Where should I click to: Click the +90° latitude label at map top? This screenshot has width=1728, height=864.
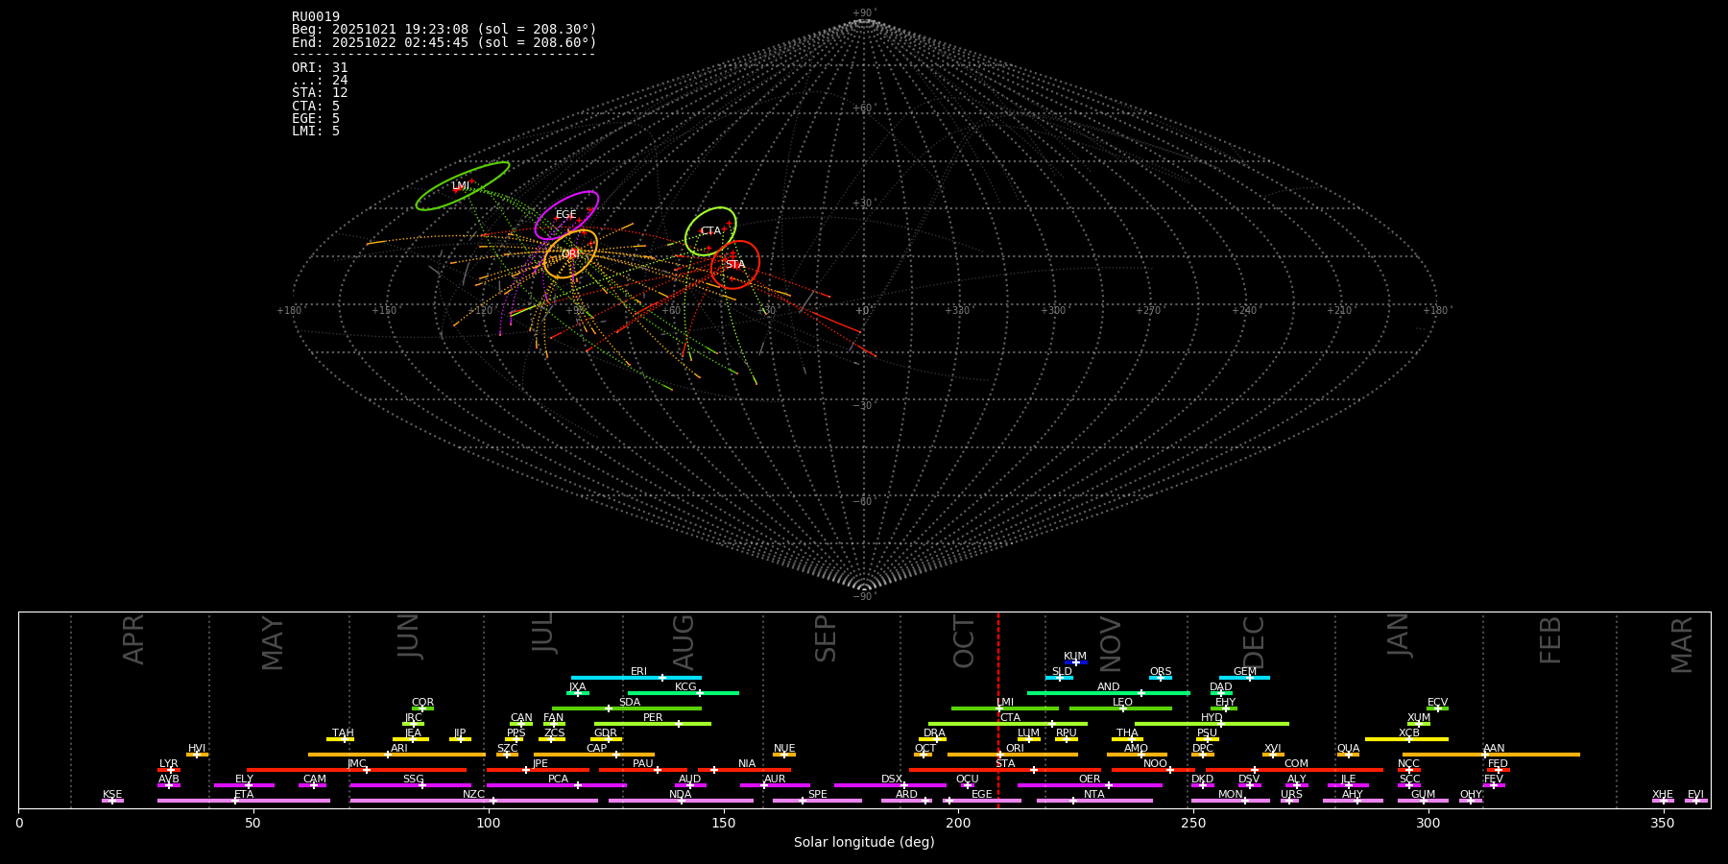864,13
